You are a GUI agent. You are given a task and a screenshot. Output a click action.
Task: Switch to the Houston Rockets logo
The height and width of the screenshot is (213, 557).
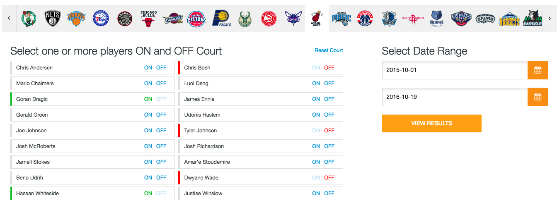click(x=413, y=19)
